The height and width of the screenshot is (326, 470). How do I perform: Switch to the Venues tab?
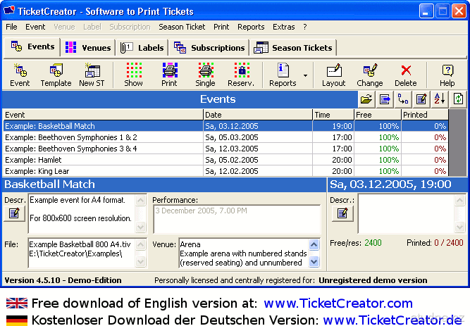[89, 48]
